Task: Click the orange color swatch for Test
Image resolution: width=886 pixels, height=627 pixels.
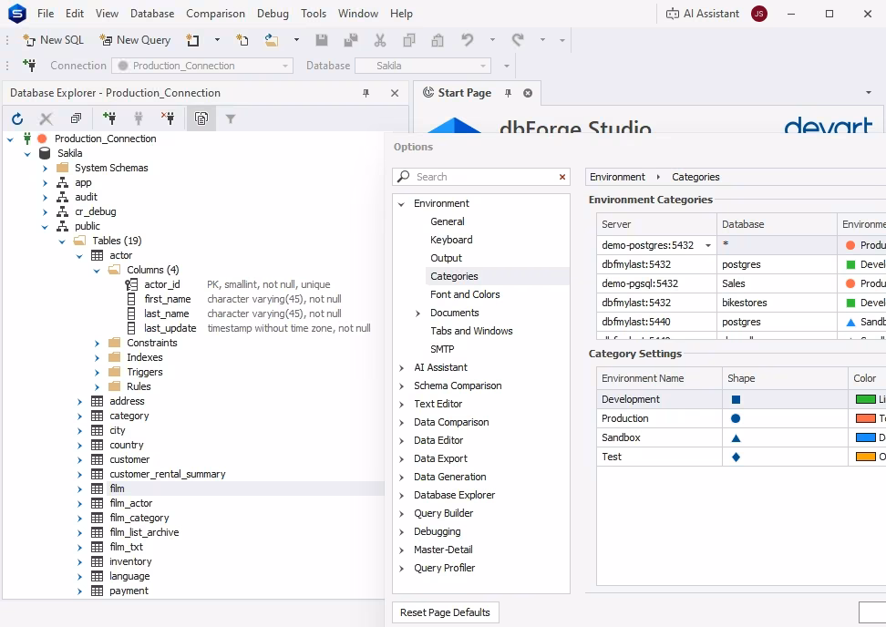Action: (866, 457)
